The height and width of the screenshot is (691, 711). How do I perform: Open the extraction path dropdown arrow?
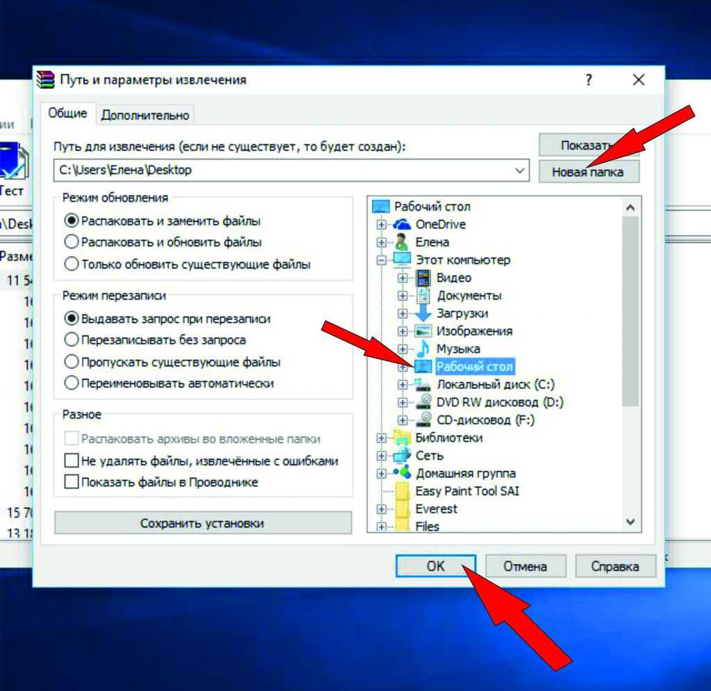click(519, 170)
